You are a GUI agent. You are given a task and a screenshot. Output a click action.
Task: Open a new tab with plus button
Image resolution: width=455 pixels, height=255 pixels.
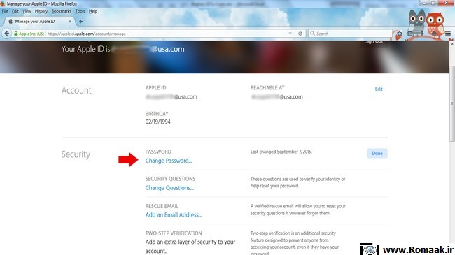click(x=80, y=22)
